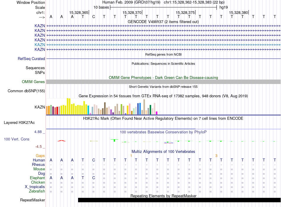Image resolution: width=281 pixels, height=207 pixels.
Task: Click the 15,328,370 ruler position marker
Action: (132, 13)
